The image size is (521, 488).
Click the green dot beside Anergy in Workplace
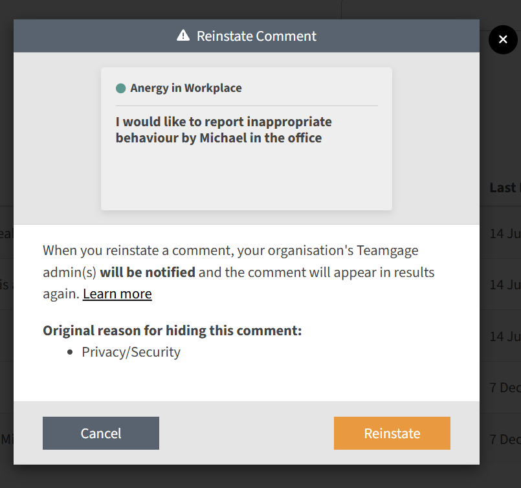tap(120, 89)
